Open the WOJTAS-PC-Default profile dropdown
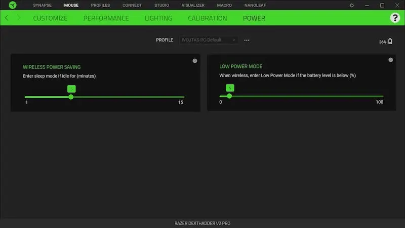Viewport: 405px width, 228px height. (x=208, y=40)
